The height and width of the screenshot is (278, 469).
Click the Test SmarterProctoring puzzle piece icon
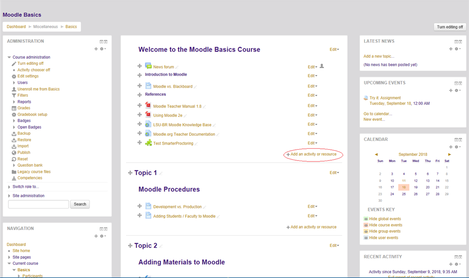coord(148,143)
